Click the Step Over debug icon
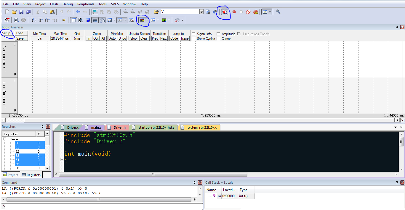Viewport: 405px width, 210px height. (39, 20)
